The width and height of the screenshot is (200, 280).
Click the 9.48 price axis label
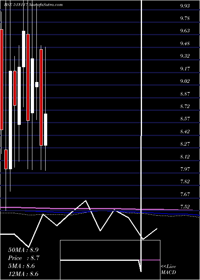[x=185, y=44]
